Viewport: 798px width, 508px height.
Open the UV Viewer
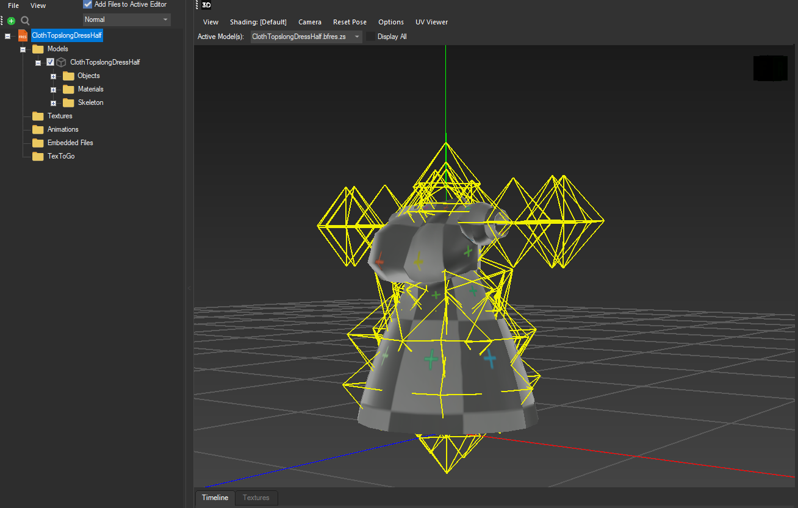[431, 22]
